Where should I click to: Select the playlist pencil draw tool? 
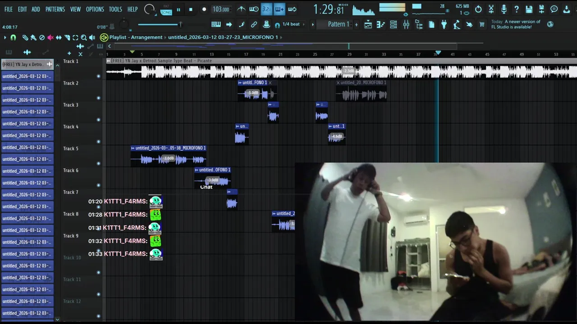(25, 38)
